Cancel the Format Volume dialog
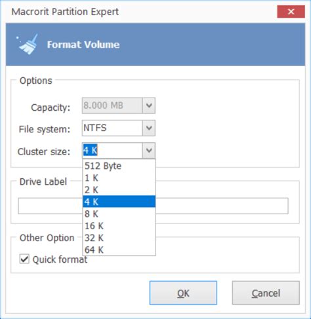 (x=266, y=293)
